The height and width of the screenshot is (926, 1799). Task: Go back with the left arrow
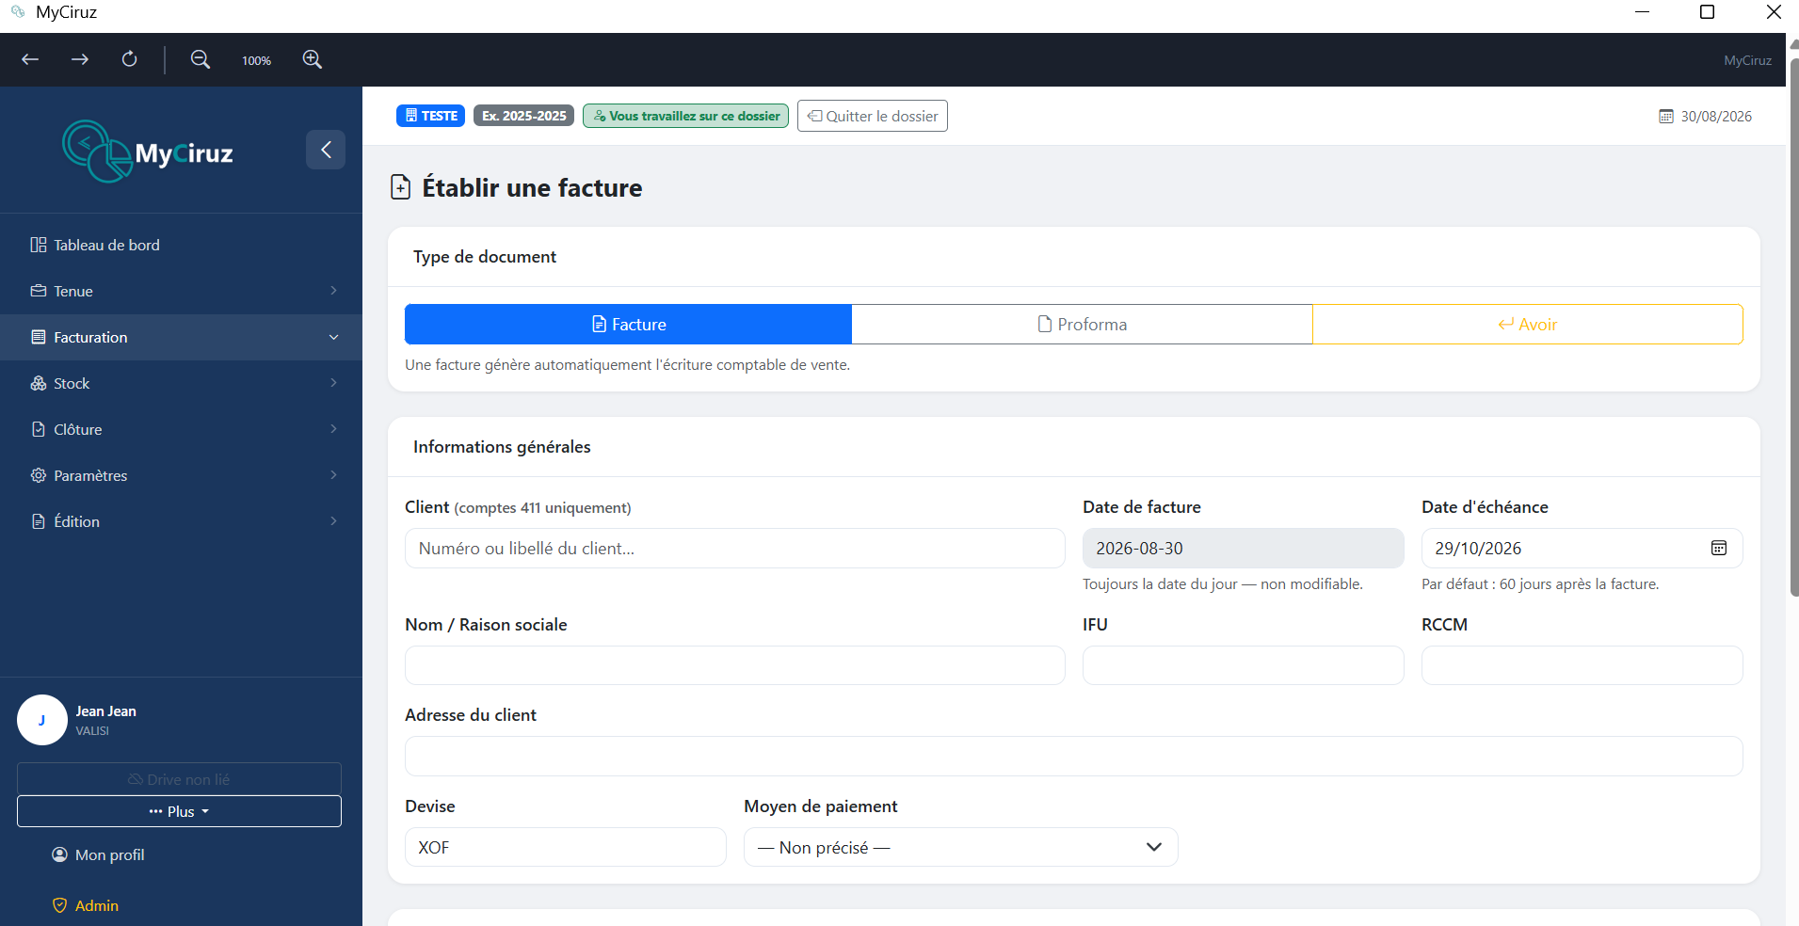(30, 59)
